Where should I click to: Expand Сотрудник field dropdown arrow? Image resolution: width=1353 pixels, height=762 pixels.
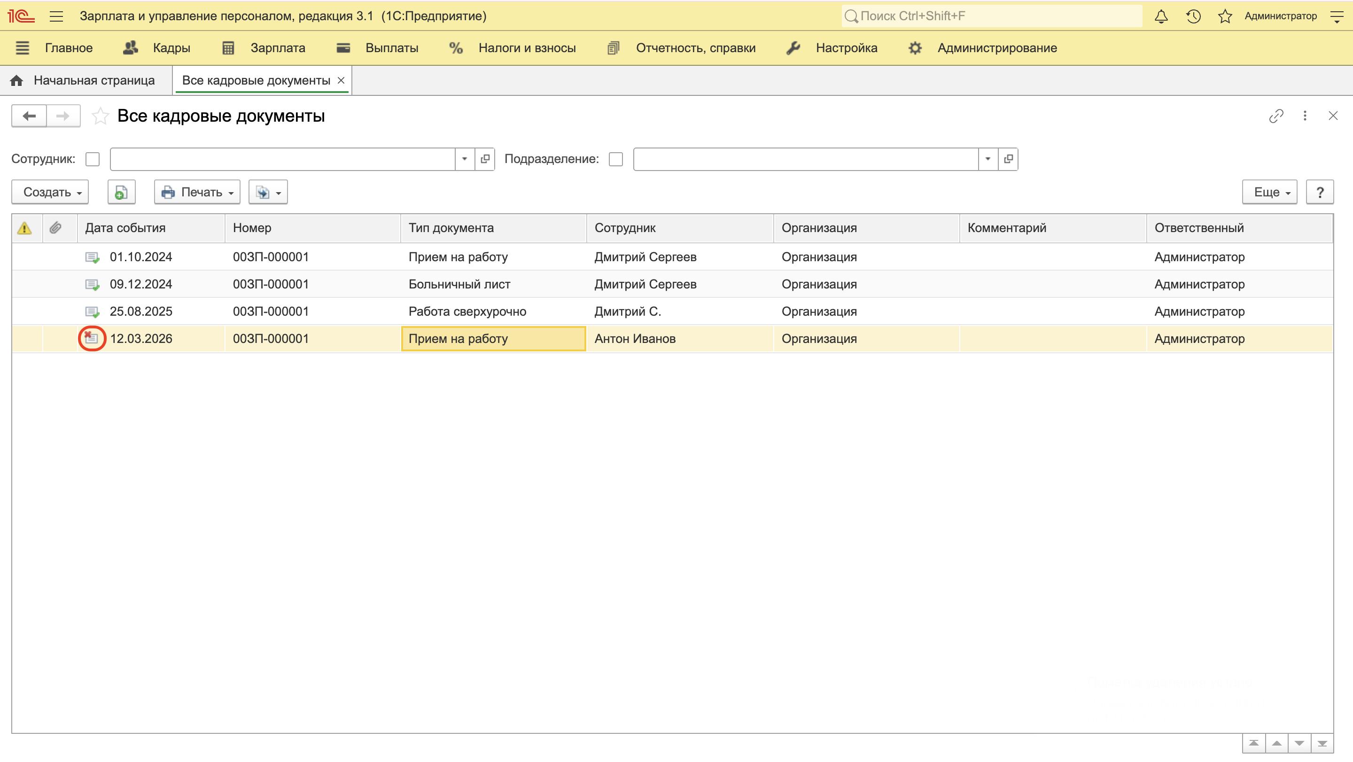pos(464,159)
